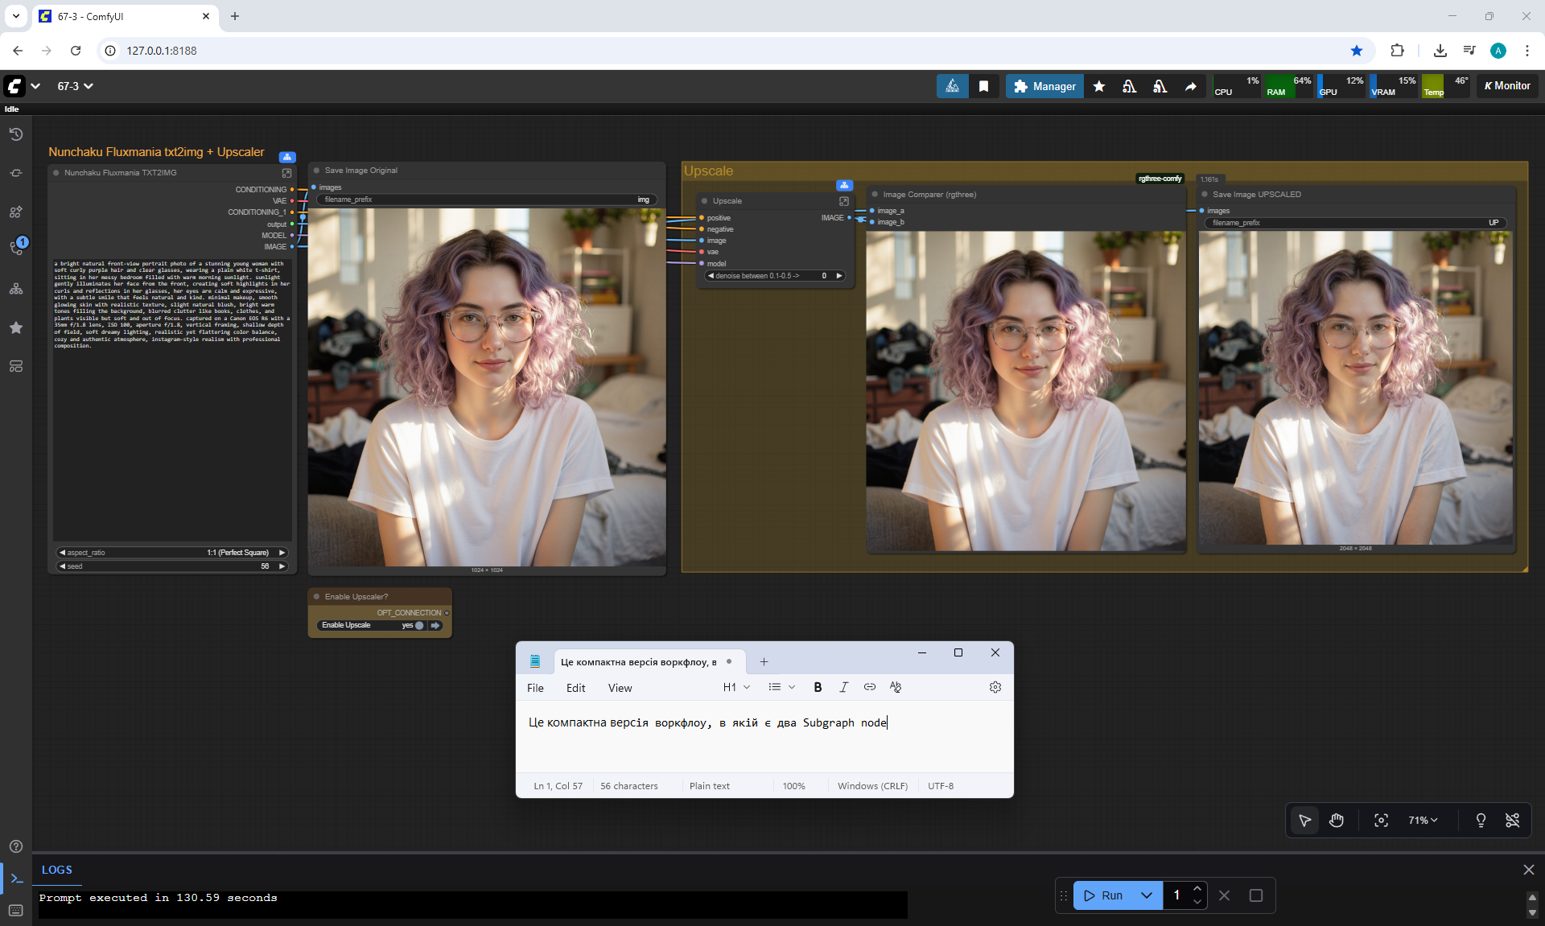
Task: Open the bookmark icon next to Manager
Action: pos(983,86)
